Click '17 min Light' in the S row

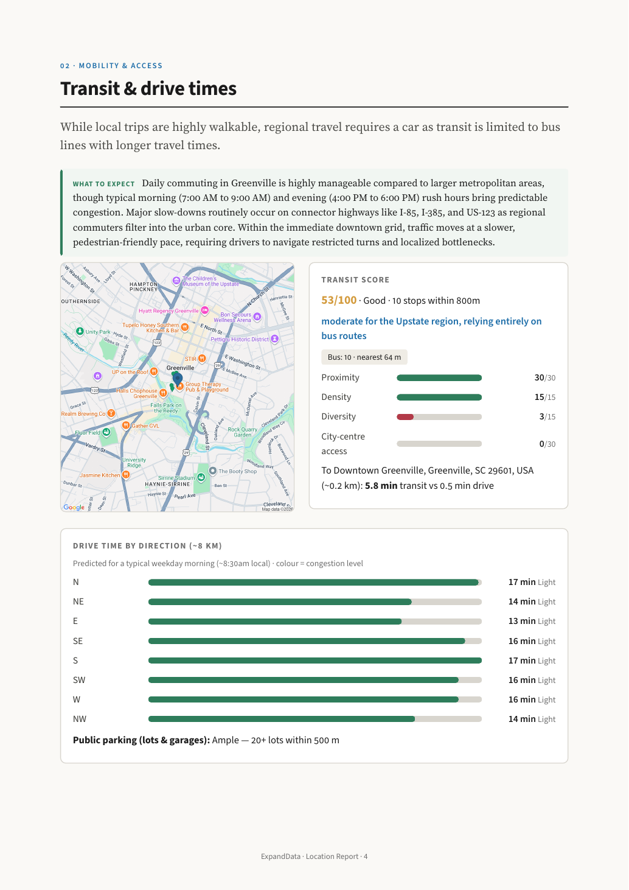(532, 660)
